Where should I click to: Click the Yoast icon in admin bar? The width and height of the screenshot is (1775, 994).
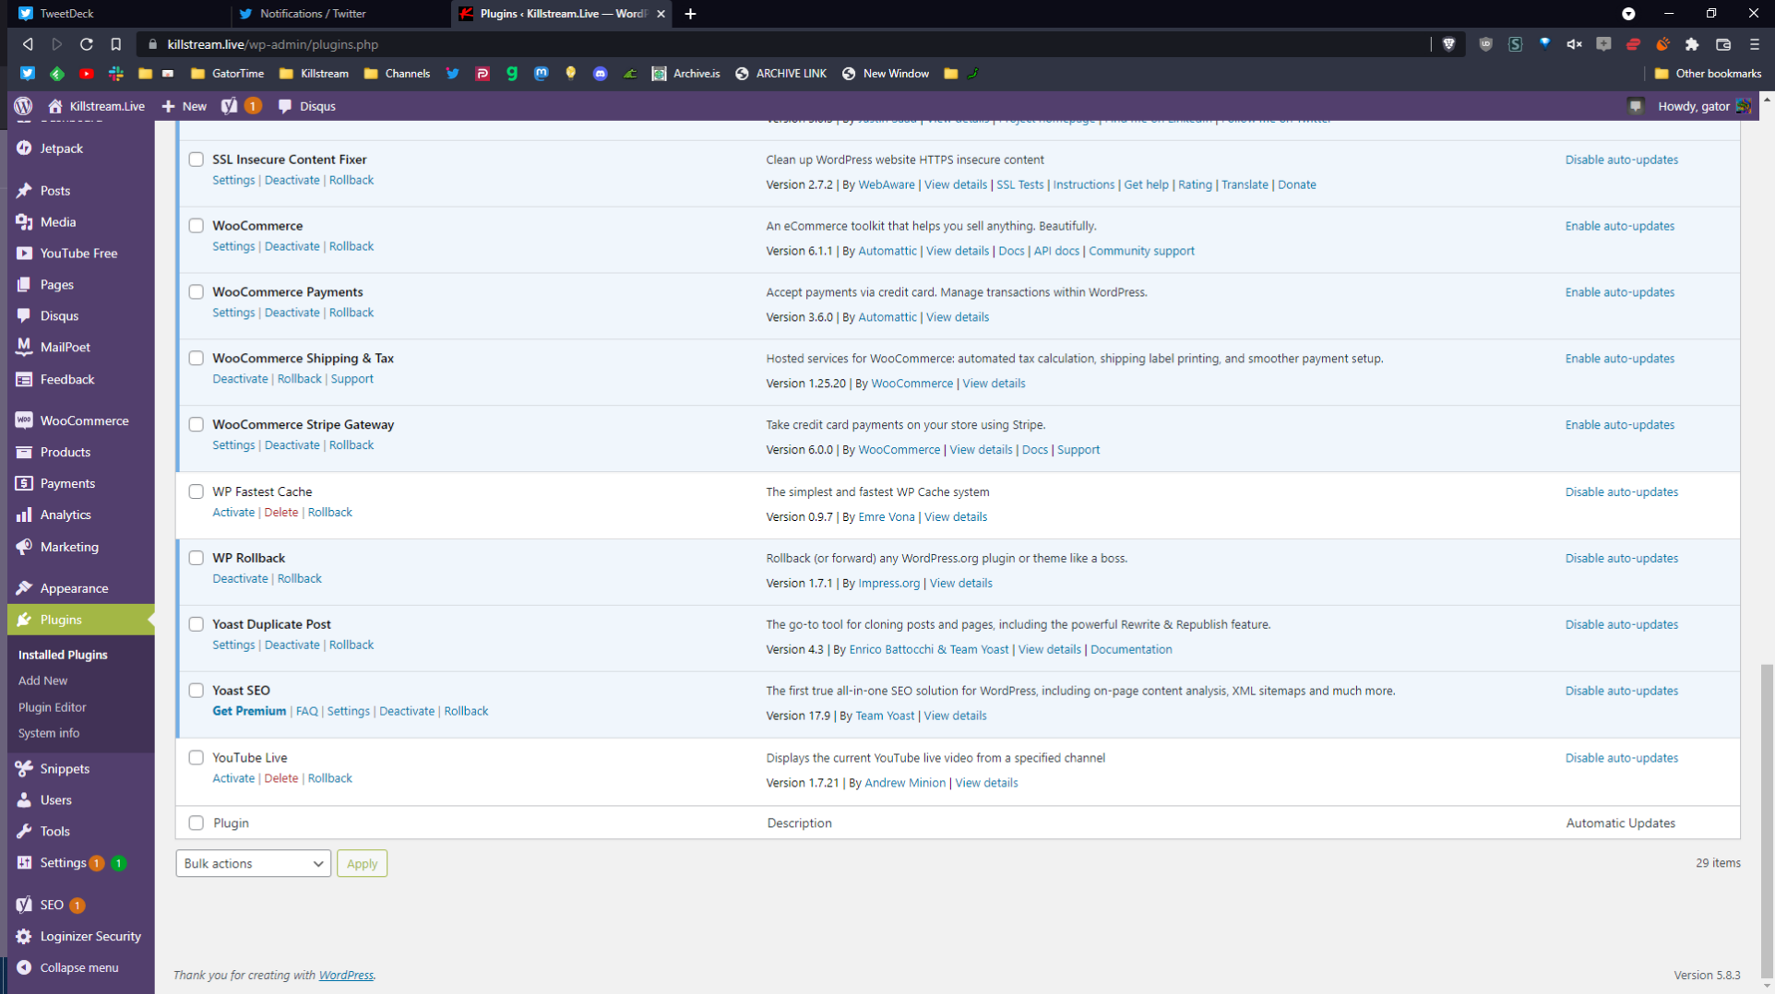point(229,106)
